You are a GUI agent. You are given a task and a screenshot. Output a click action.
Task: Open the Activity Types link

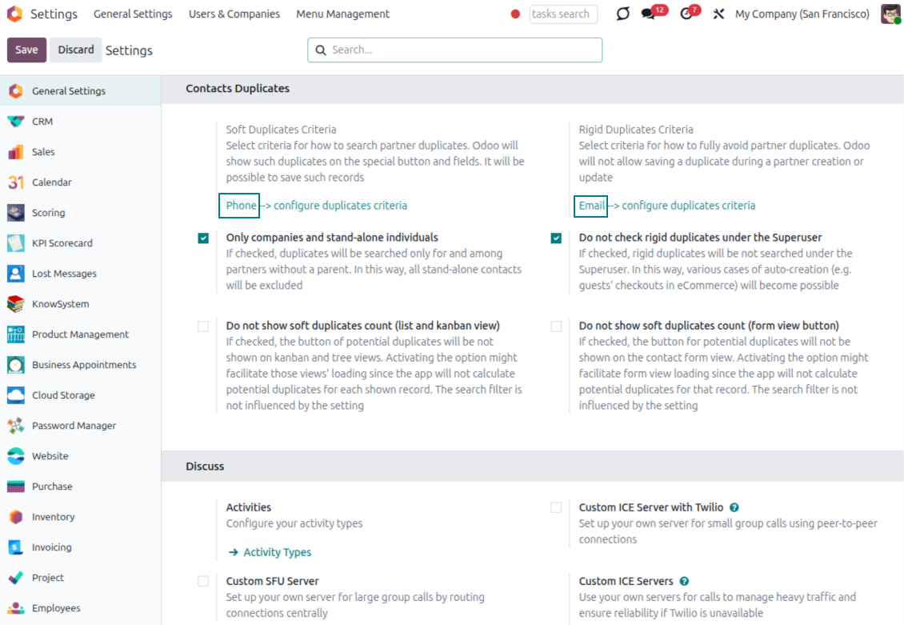click(277, 552)
